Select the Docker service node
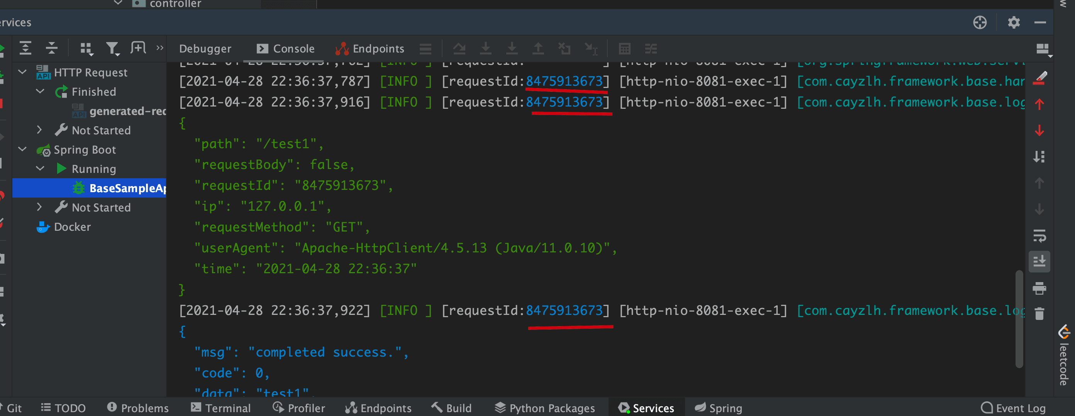Screen dimensions: 1075x416 point(64,227)
